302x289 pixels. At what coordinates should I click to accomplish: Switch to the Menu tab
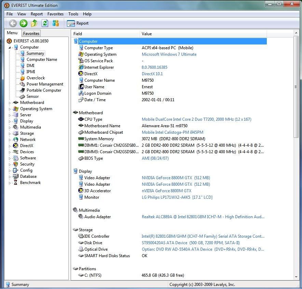coord(12,33)
